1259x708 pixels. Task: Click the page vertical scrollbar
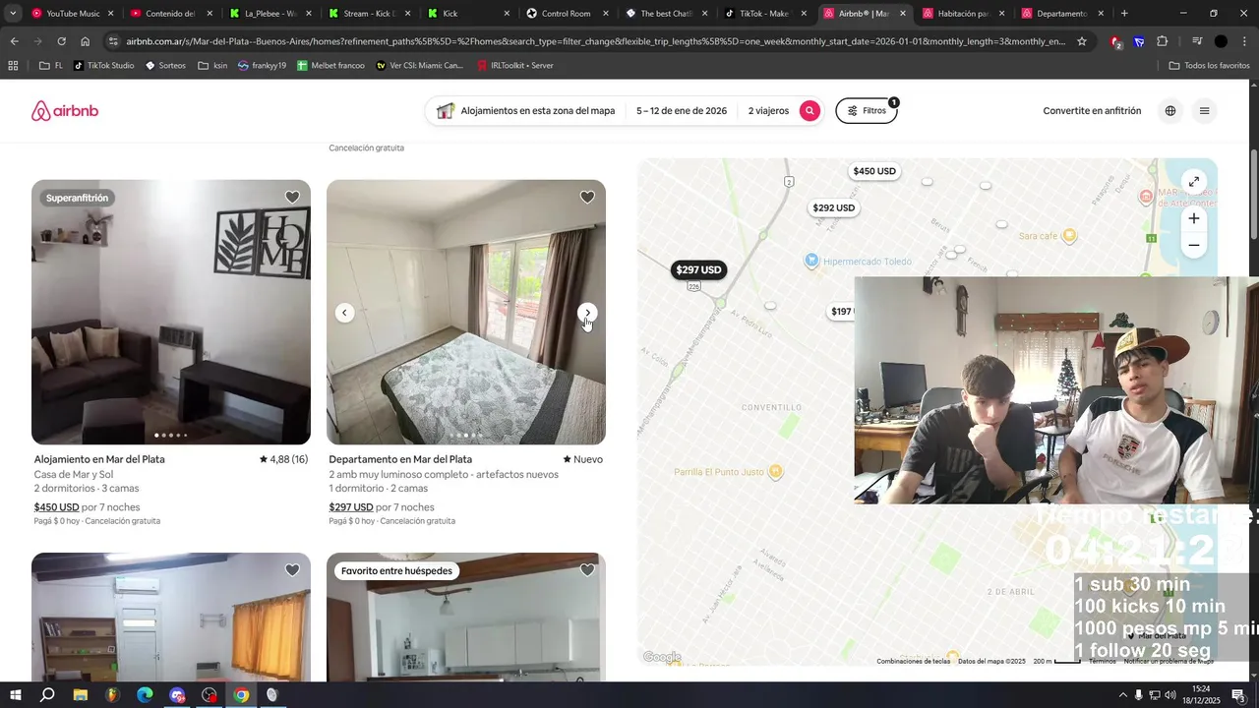[1254, 193]
